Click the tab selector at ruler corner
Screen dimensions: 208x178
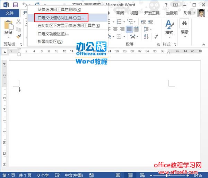[x=5, y=51]
